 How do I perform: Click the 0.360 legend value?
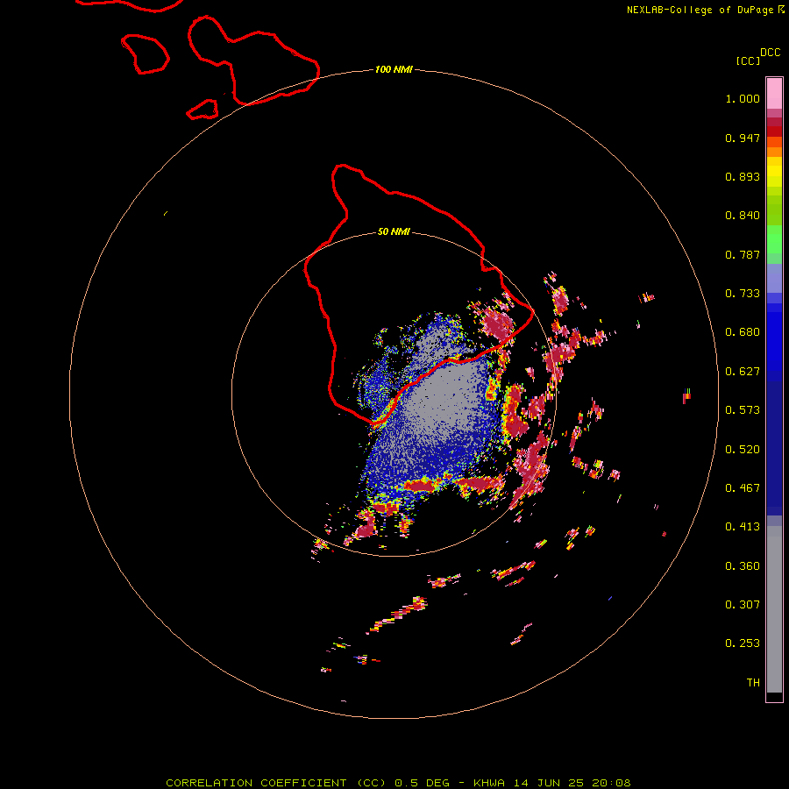point(743,566)
